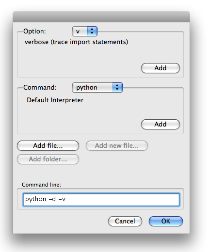
Task: Click the dimmed "Add folder..." button
Action: pos(48,159)
